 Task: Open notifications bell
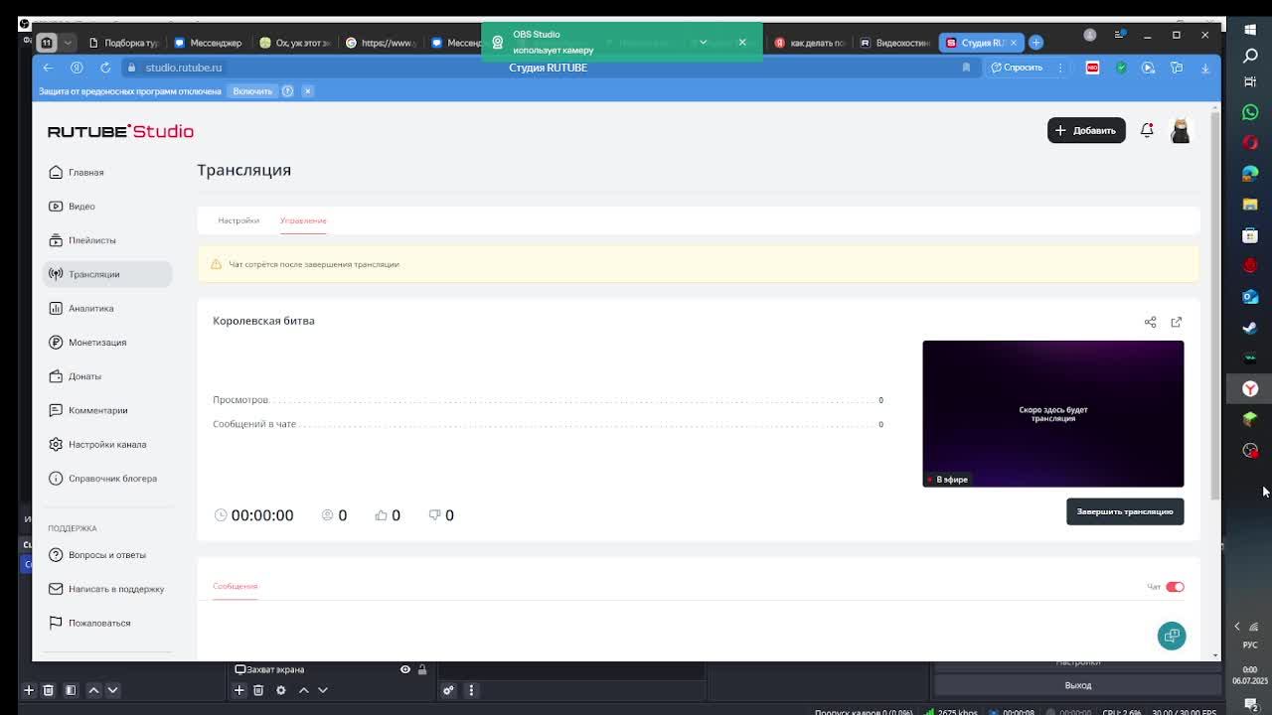1147,130
